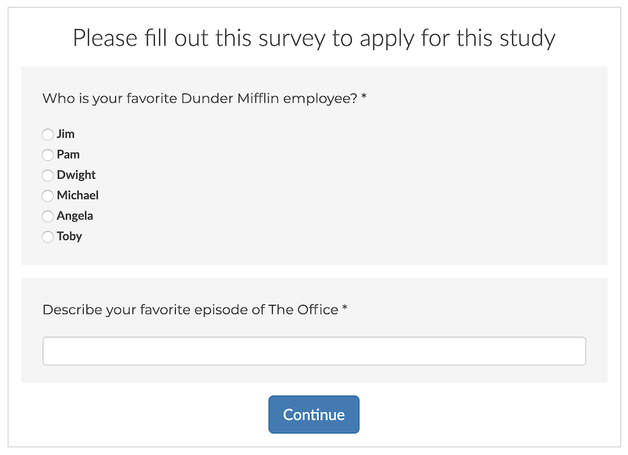
Task: Click the Pam label text
Action: pos(68,154)
